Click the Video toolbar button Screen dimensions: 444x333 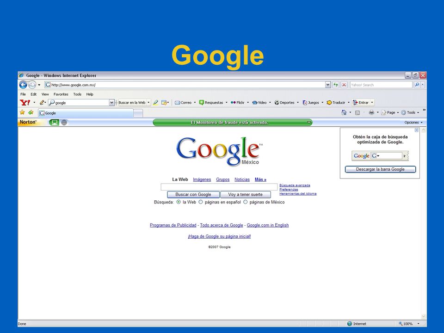pyautogui.click(x=259, y=103)
